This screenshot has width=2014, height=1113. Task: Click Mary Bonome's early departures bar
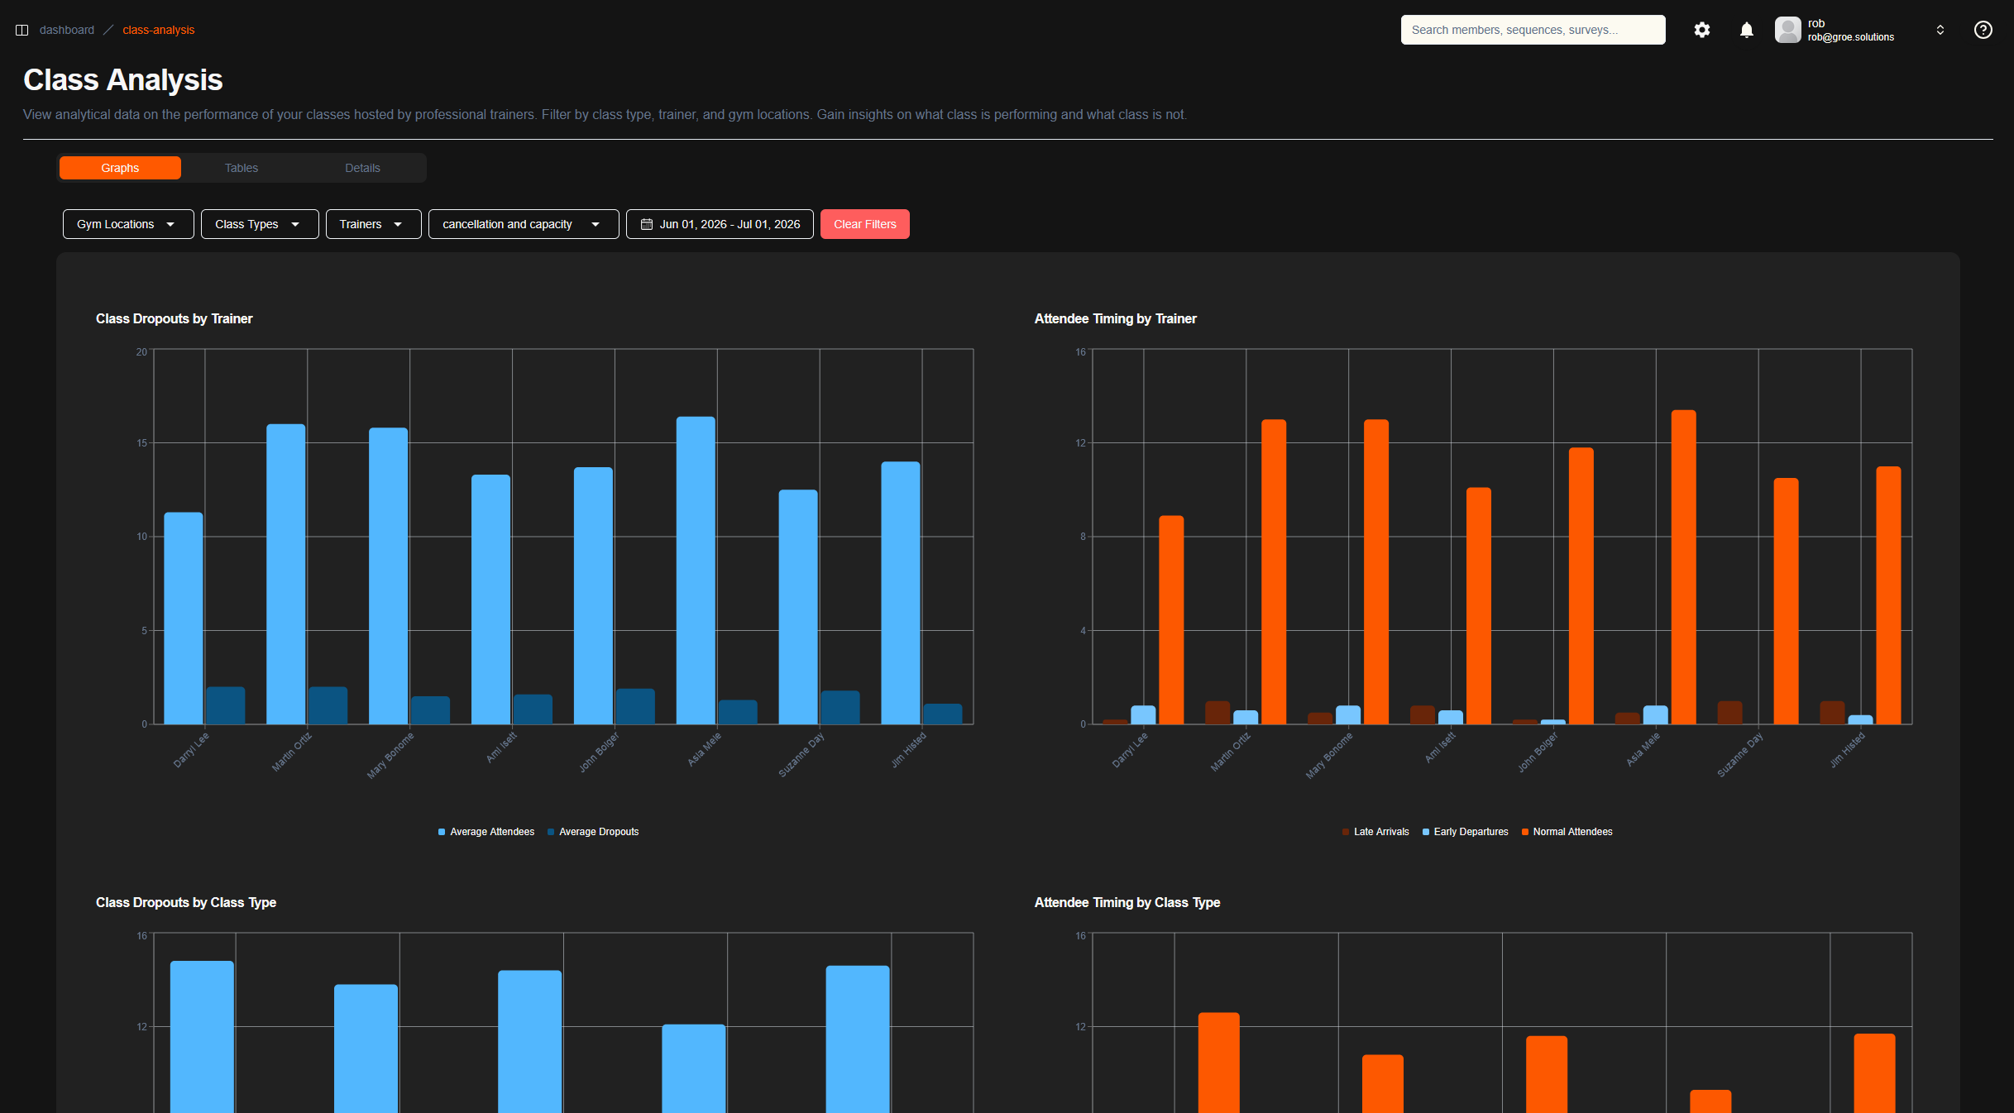pos(1348,714)
